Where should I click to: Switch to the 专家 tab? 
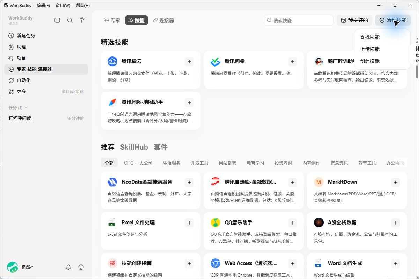112,21
